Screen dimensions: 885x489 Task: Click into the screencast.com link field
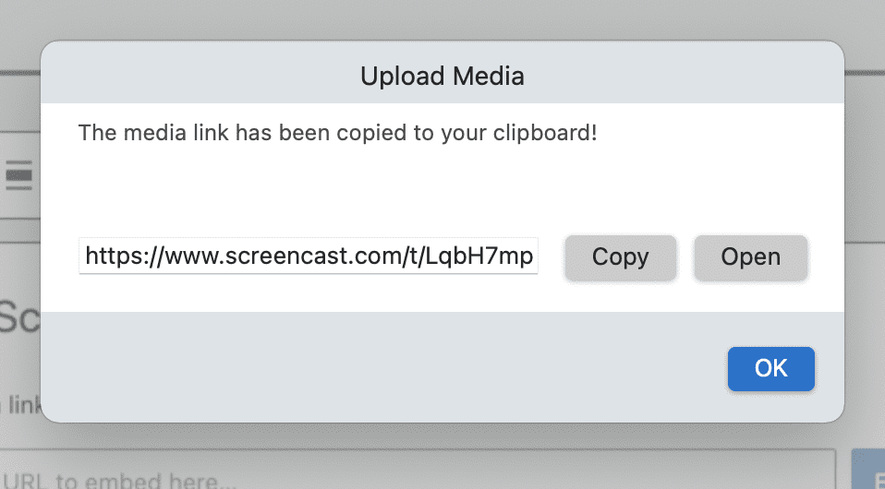tap(309, 256)
